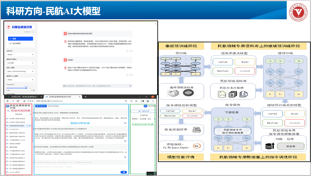The width and height of the screenshot is (311, 176).
Task: Click the plus icon beside 历史对话
Action: (x=30, y=114)
